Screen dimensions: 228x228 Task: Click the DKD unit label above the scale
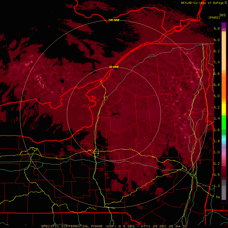click(223, 15)
